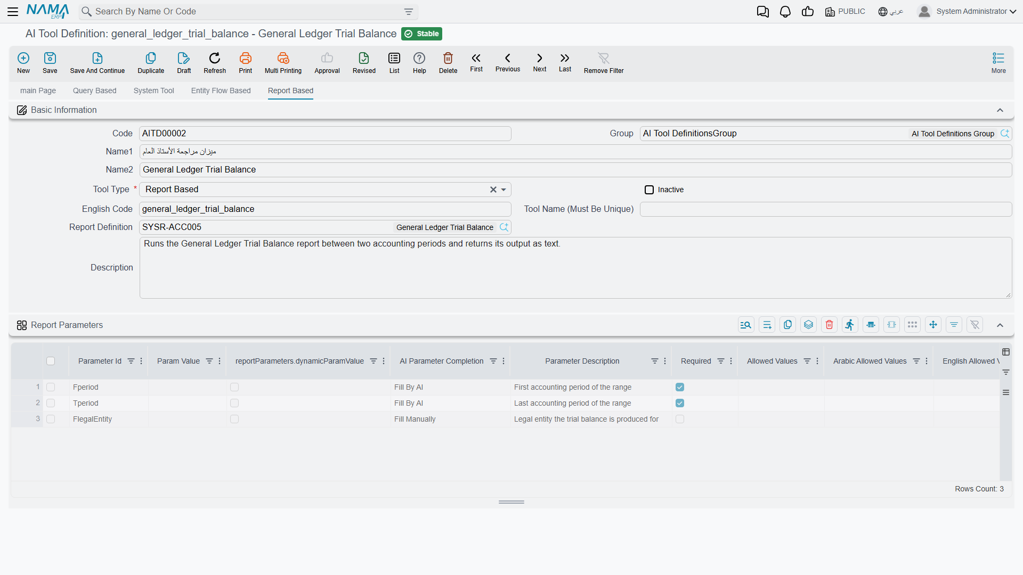Click Remove Filter
Image resolution: width=1023 pixels, height=575 pixels.
point(604,63)
